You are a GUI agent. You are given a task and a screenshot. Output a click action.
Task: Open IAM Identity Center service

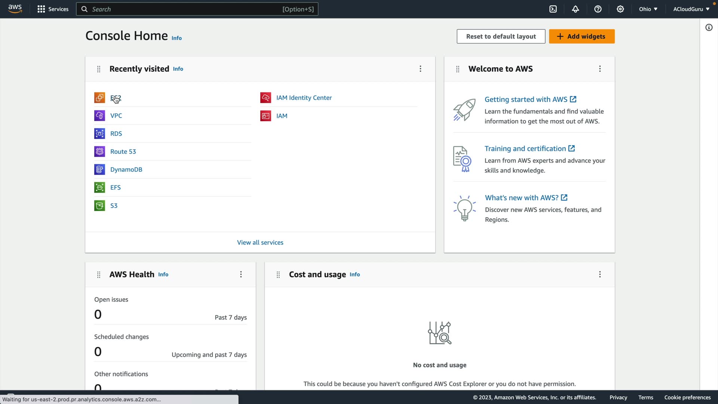tap(304, 98)
